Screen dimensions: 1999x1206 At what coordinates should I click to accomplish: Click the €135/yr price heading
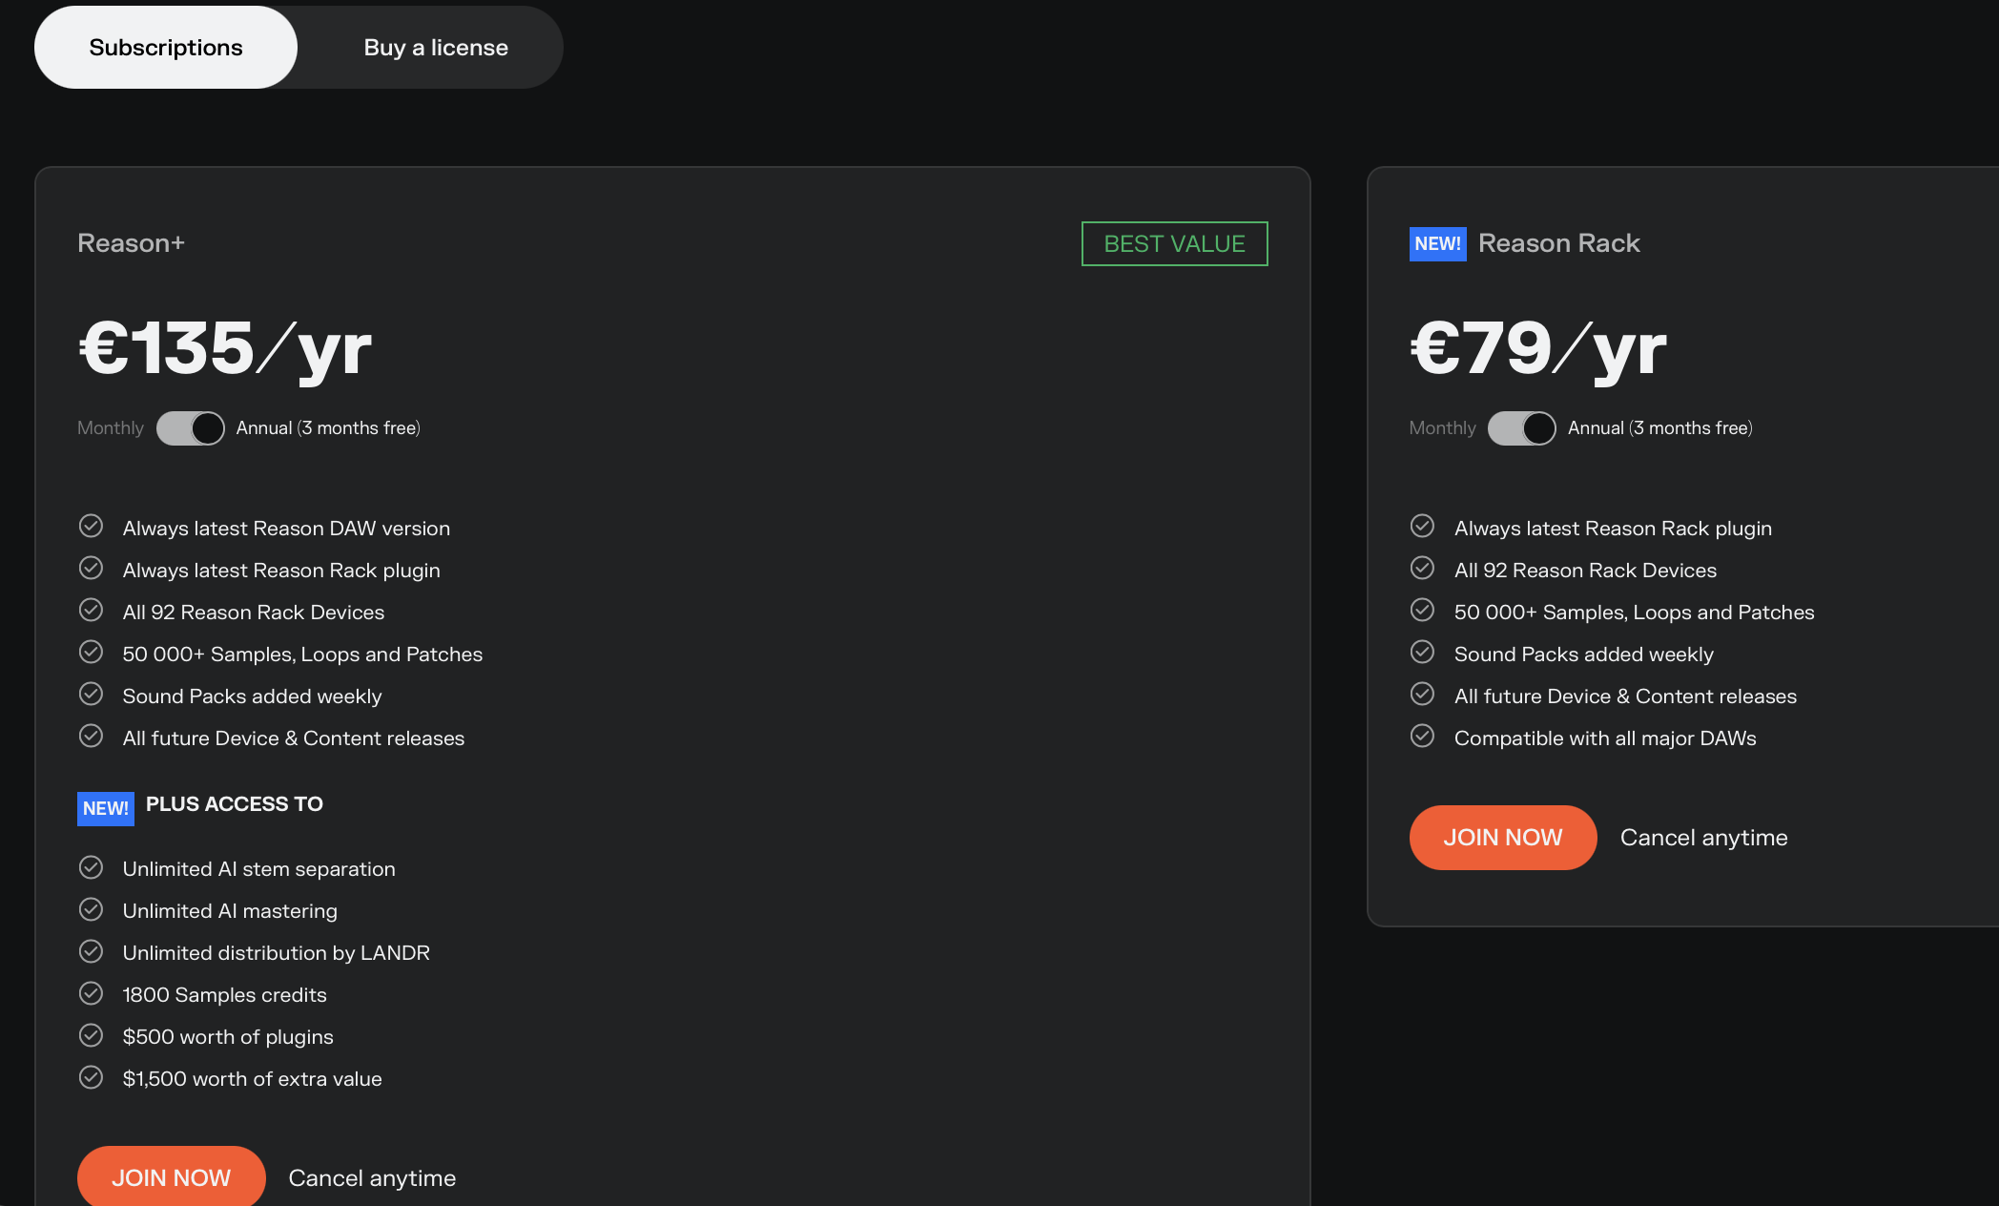[225, 349]
